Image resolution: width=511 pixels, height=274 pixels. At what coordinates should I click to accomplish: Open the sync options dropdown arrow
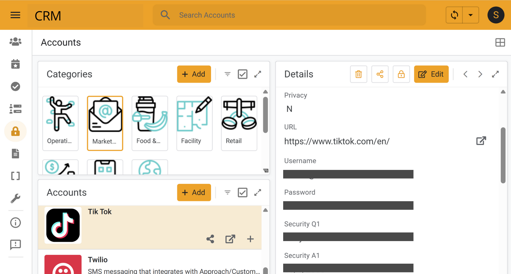coord(471,15)
